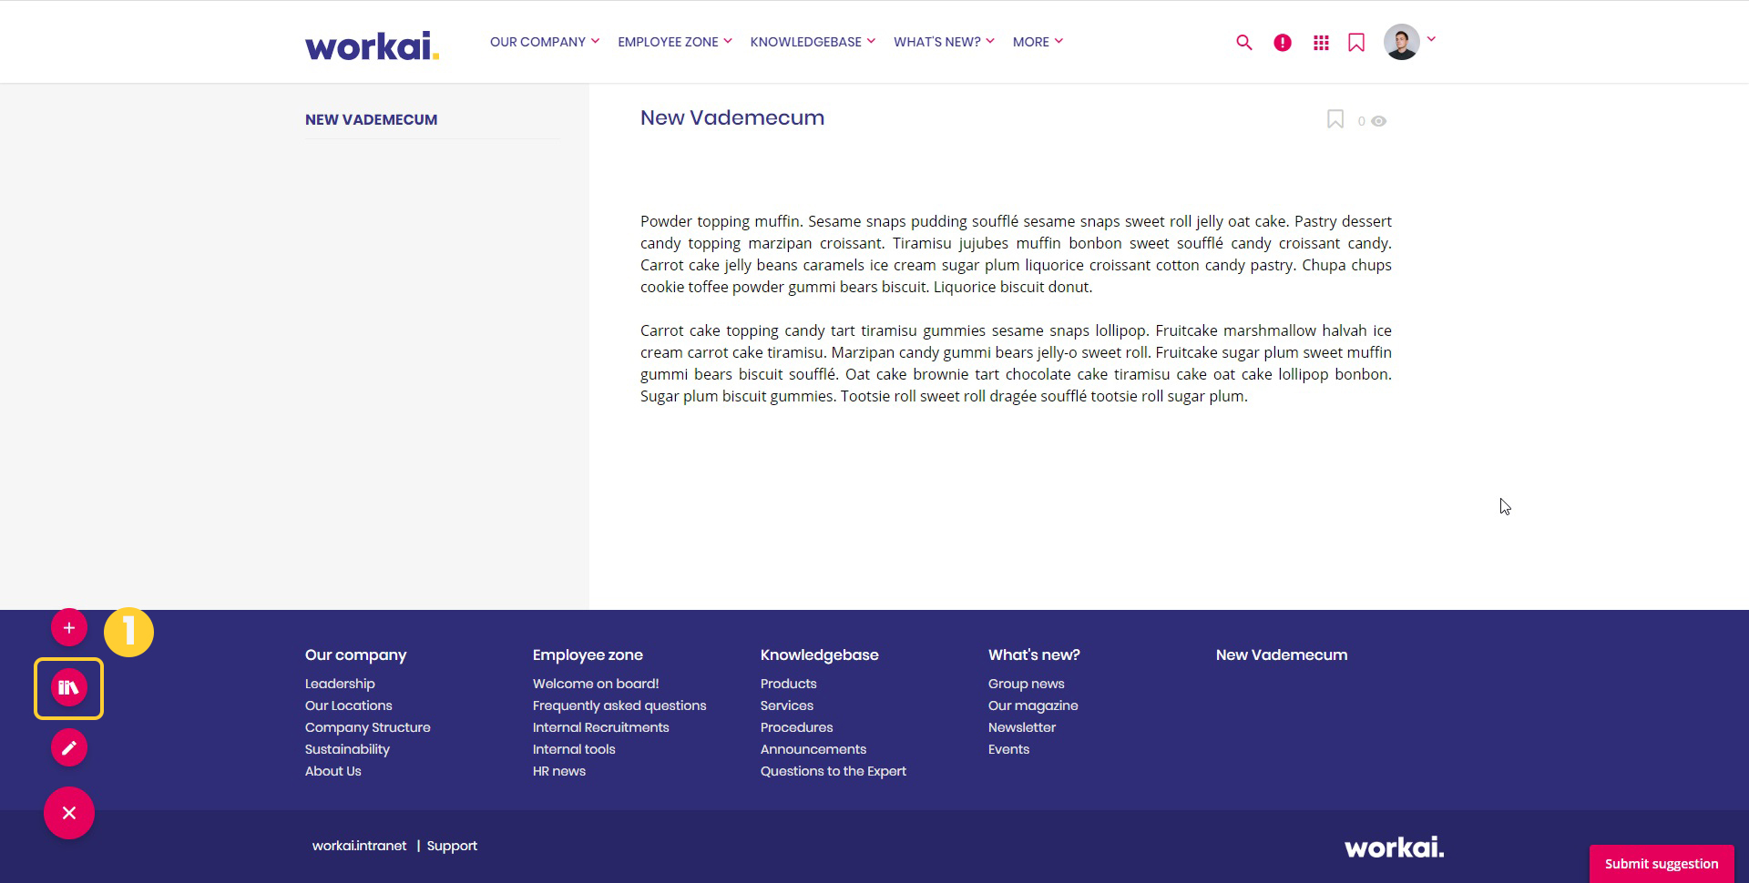Image resolution: width=1749 pixels, height=883 pixels.
Task: Open Our magazine footer link
Action: click(1033, 705)
